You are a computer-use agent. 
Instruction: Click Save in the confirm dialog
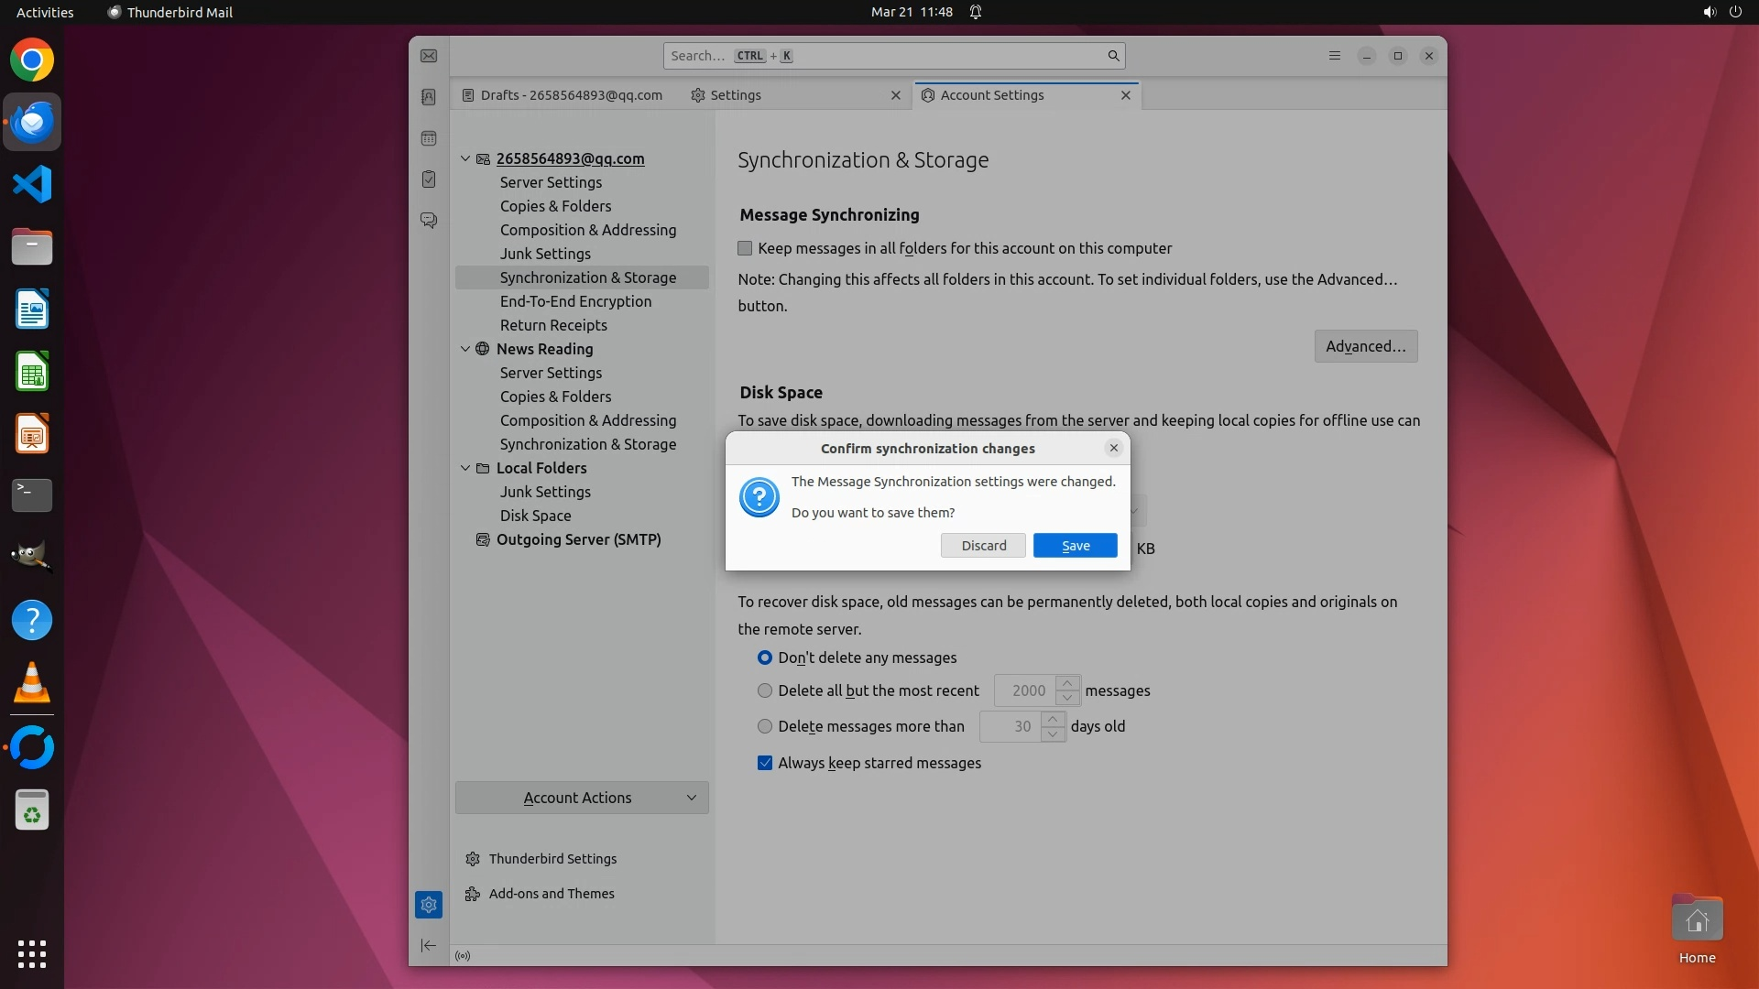(1075, 546)
